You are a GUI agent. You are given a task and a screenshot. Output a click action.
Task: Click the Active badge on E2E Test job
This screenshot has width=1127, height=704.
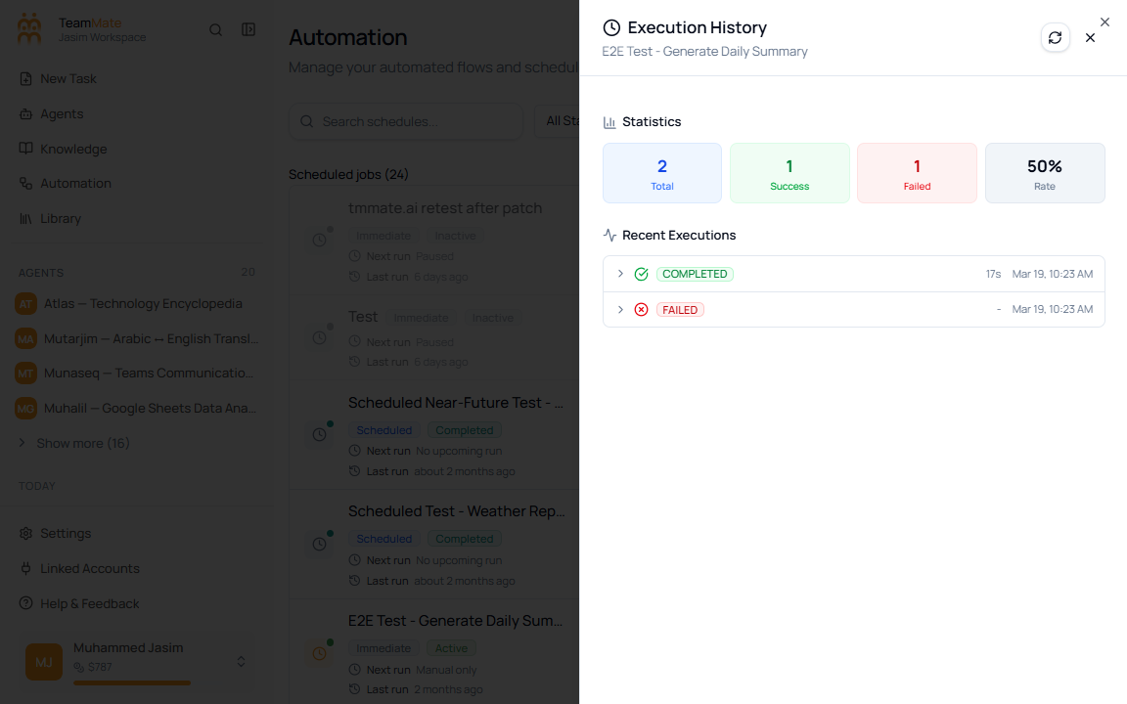tap(451, 648)
